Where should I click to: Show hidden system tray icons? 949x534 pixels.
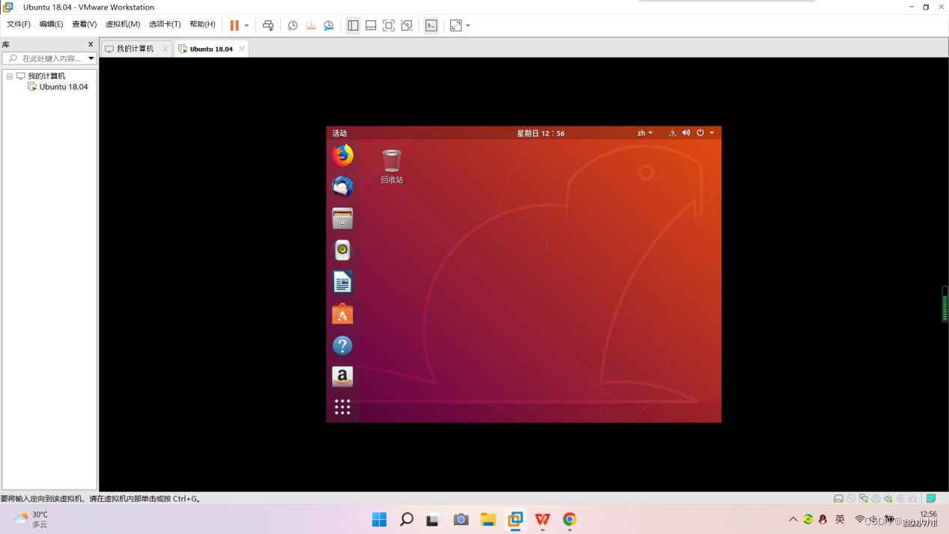point(793,520)
